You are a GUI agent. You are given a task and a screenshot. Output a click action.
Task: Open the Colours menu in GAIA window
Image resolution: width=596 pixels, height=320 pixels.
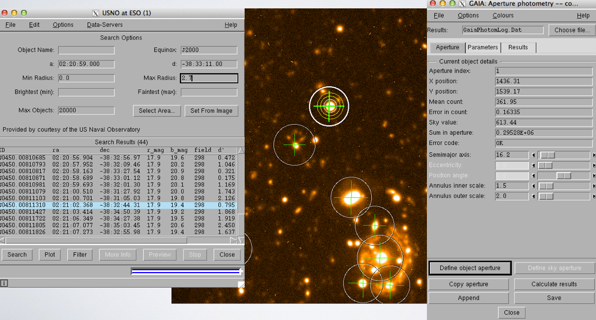pos(502,16)
